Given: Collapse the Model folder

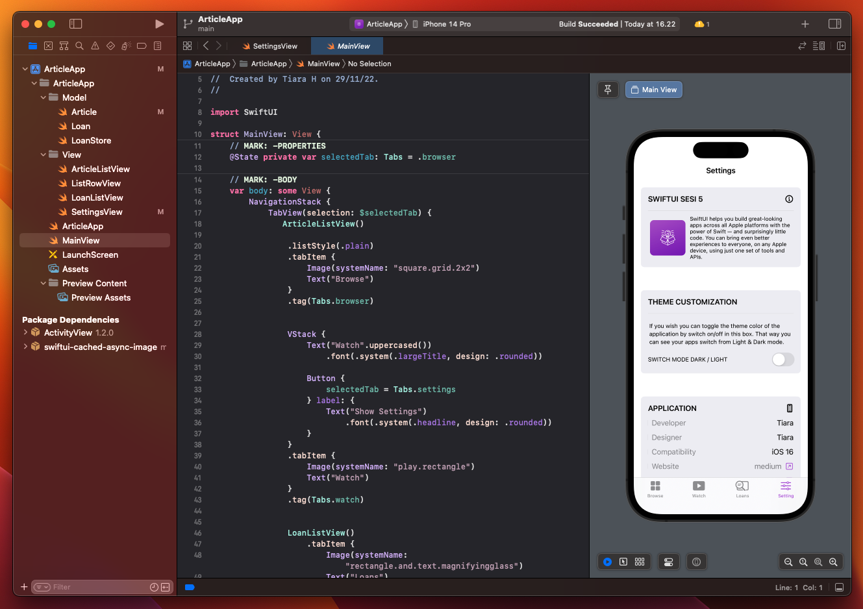Looking at the screenshot, I should pos(44,97).
